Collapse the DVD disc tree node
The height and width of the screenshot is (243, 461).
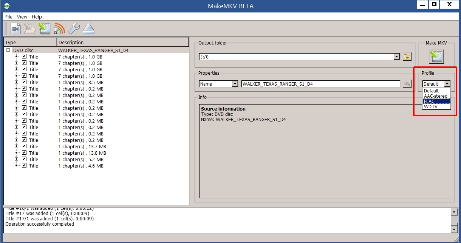click(x=8, y=50)
